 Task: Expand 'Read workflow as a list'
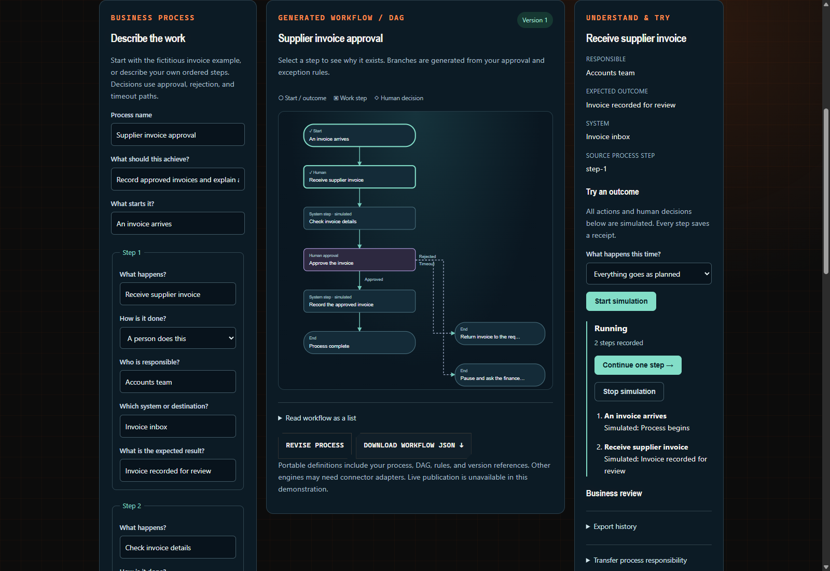(x=317, y=418)
